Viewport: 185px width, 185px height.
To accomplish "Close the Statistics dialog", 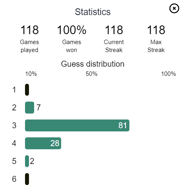I will tap(174, 8).
